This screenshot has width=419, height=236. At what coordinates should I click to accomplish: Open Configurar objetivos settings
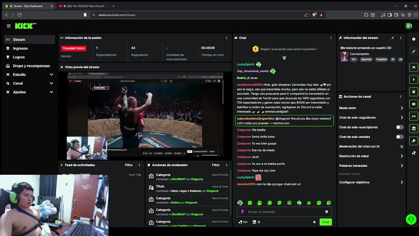pos(371,182)
